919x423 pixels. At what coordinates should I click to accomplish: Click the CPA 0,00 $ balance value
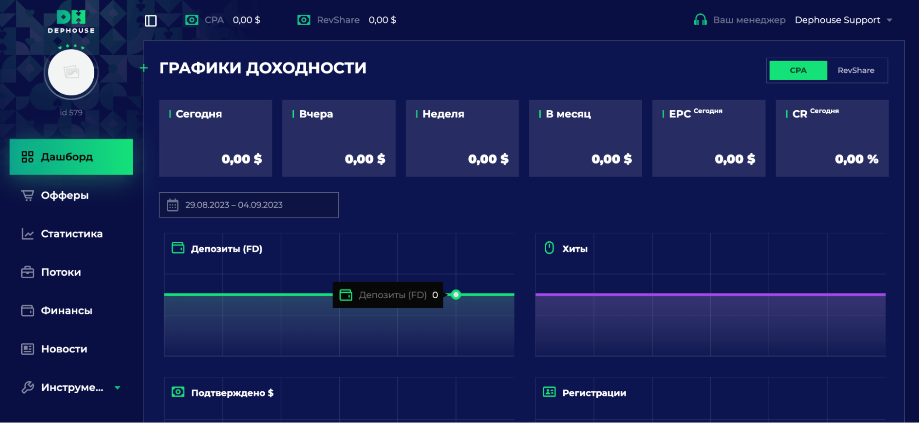(x=246, y=20)
